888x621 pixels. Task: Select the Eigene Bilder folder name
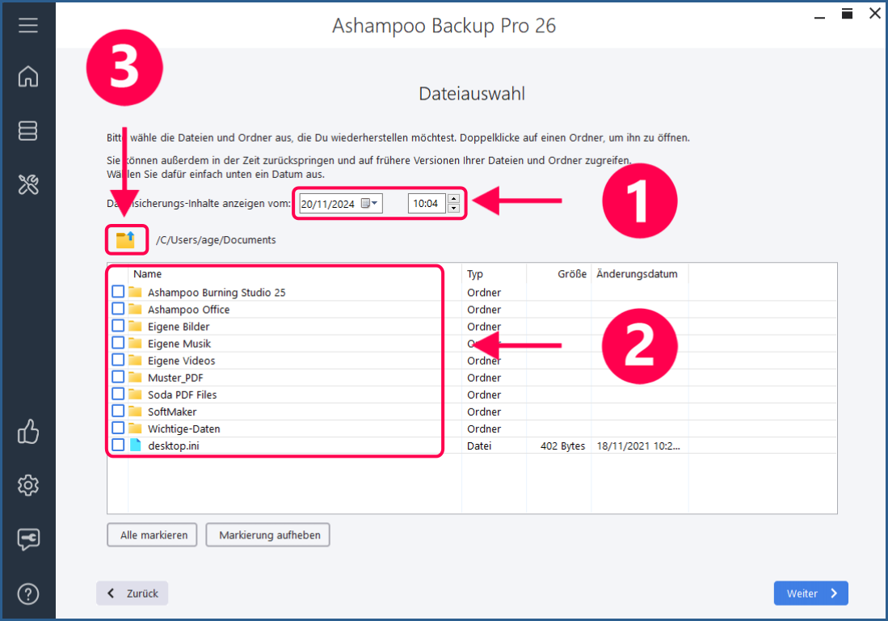[x=179, y=327]
